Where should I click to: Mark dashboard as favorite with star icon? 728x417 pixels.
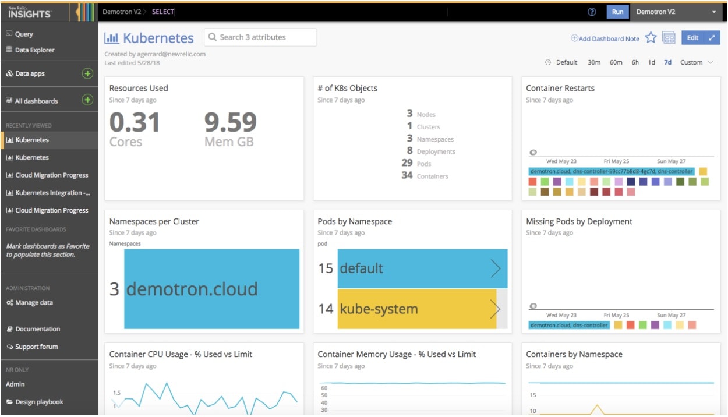651,38
